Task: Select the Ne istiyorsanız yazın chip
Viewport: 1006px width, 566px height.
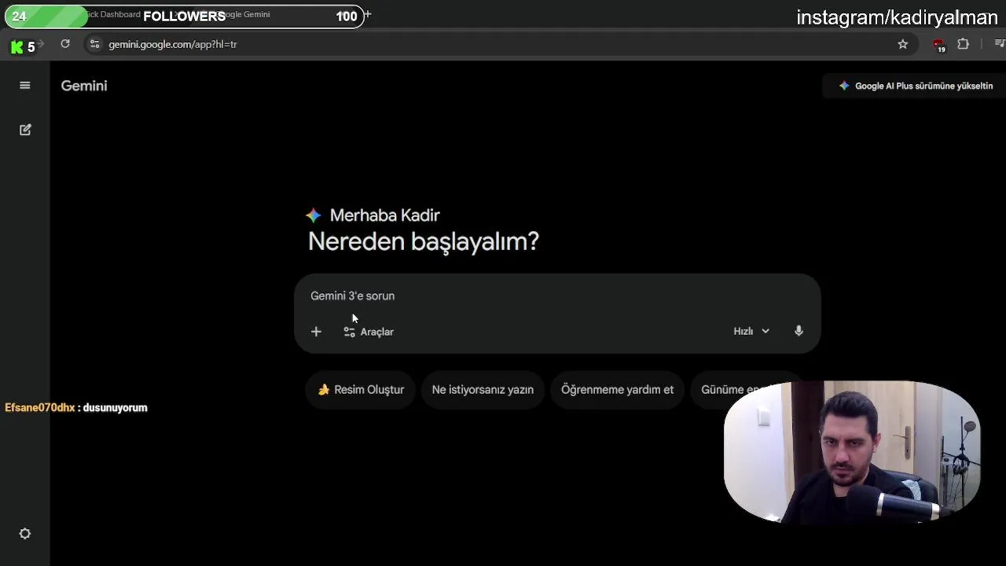Action: pos(483,390)
